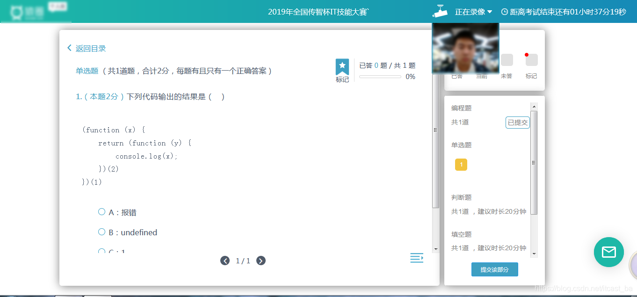Click the recording camera icon in the header
The height and width of the screenshot is (297, 637).
(x=440, y=12)
